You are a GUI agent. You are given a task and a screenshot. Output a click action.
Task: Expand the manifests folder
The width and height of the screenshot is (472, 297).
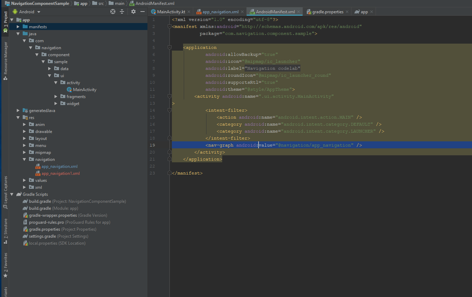18,27
